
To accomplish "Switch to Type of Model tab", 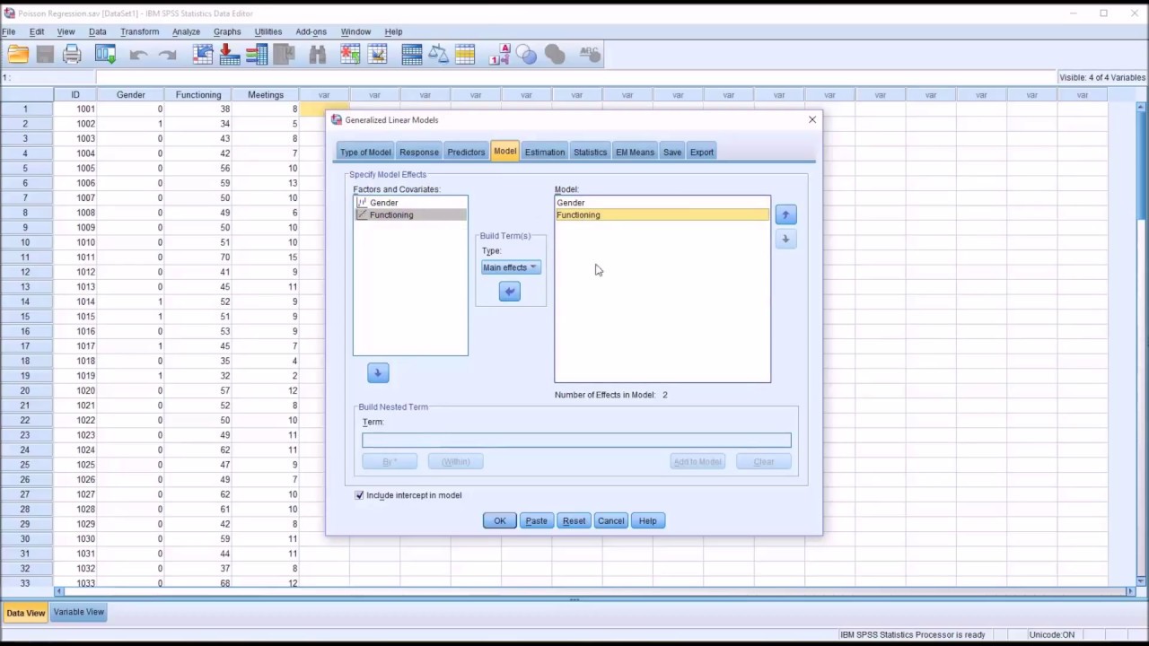I will [365, 152].
